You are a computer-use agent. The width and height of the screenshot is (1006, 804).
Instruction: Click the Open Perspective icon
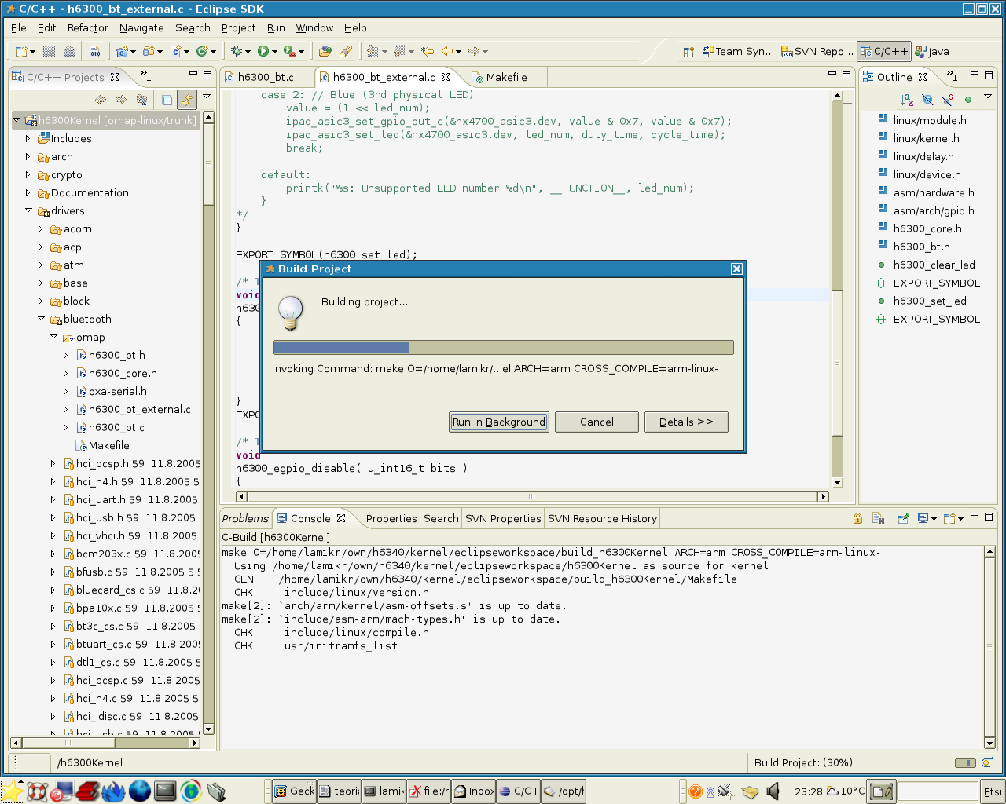(x=688, y=52)
